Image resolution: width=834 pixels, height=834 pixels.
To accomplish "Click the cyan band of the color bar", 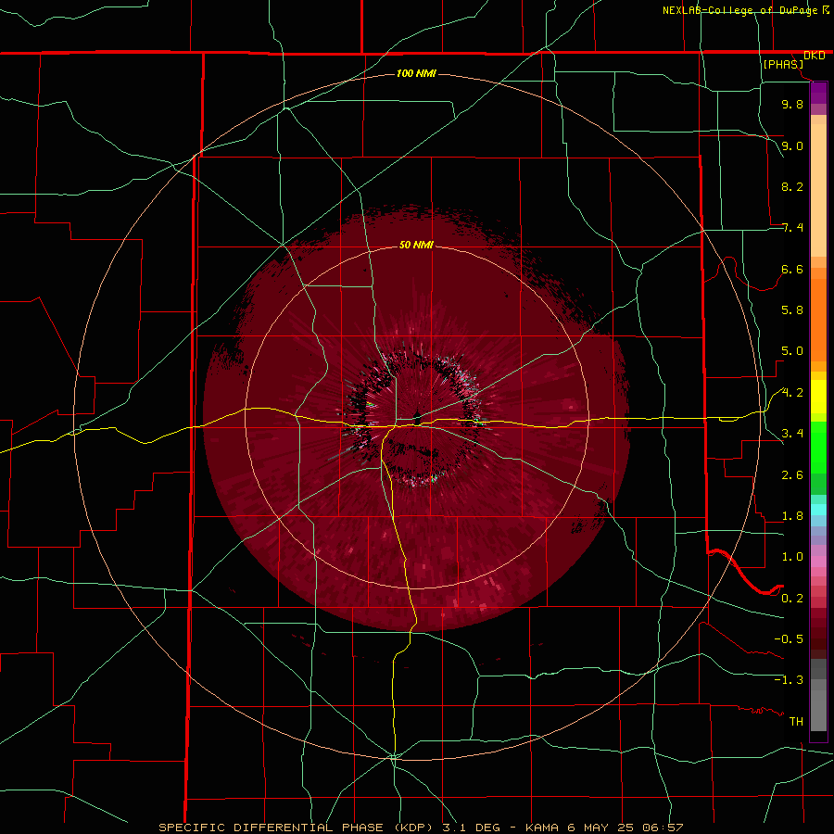I will 818,510.
